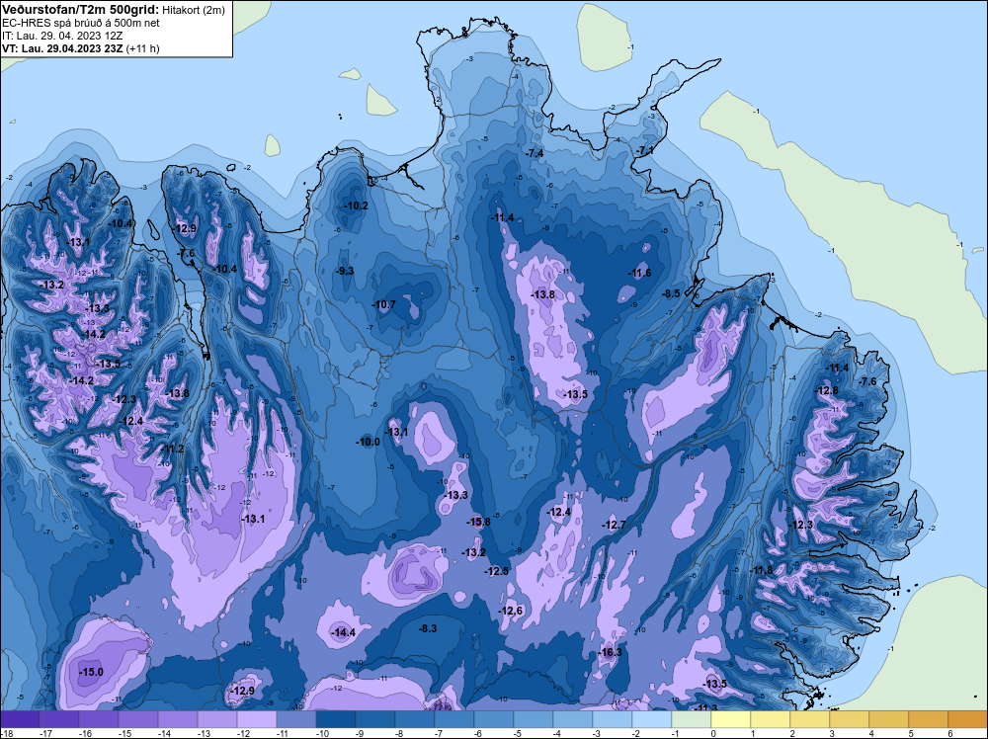Click the 'EC-HRES spá brúuð á 500m net' line
Viewport: 988px width, 739px height.
pos(81,23)
